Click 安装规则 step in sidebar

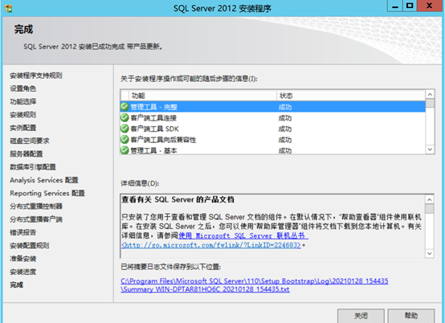[23, 115]
